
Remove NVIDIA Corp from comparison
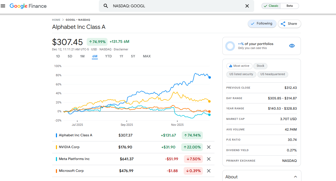tap(209, 147)
